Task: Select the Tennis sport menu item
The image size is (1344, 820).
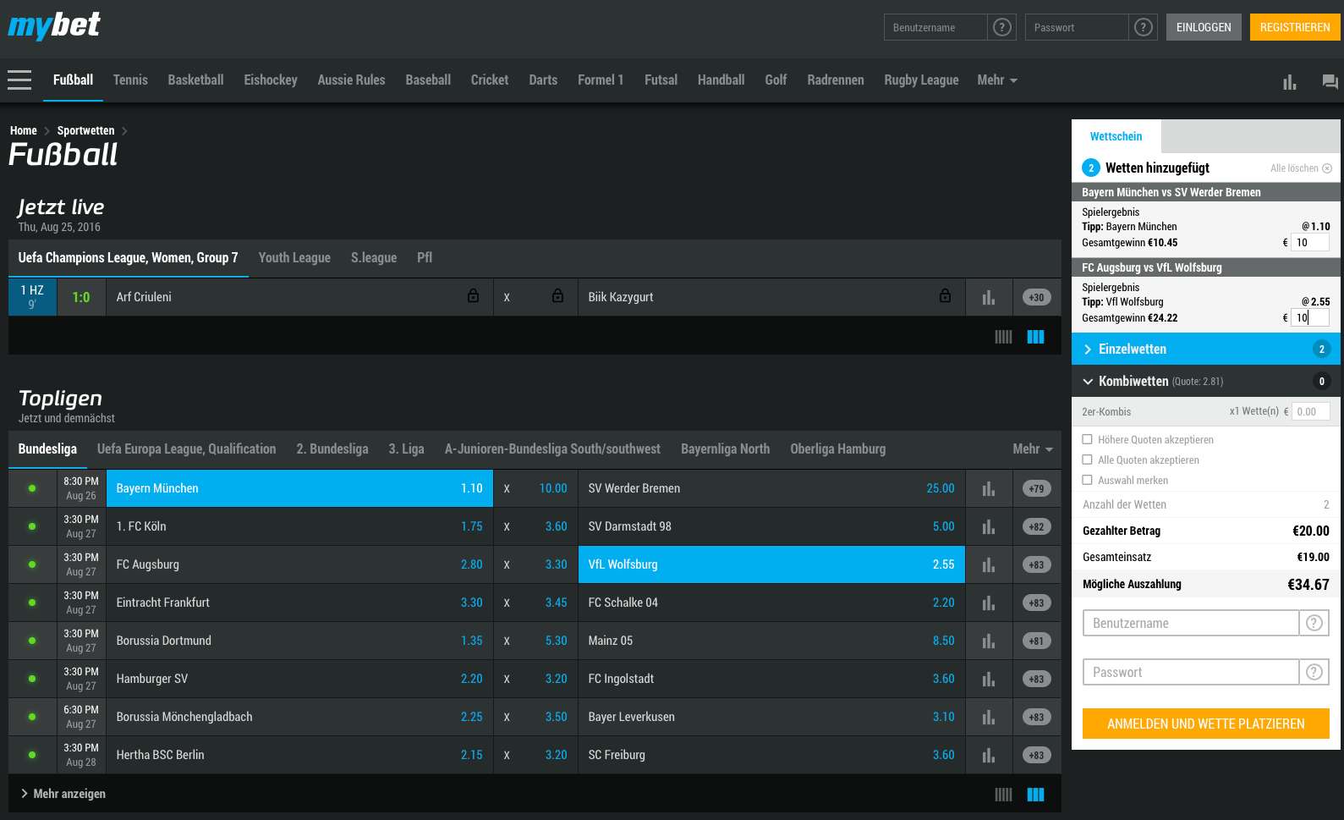Action: click(130, 80)
